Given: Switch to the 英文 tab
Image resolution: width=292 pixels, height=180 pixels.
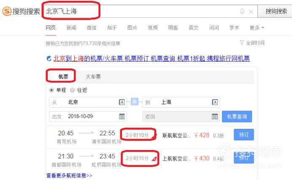Looking at the screenshot, I should [x=194, y=28].
